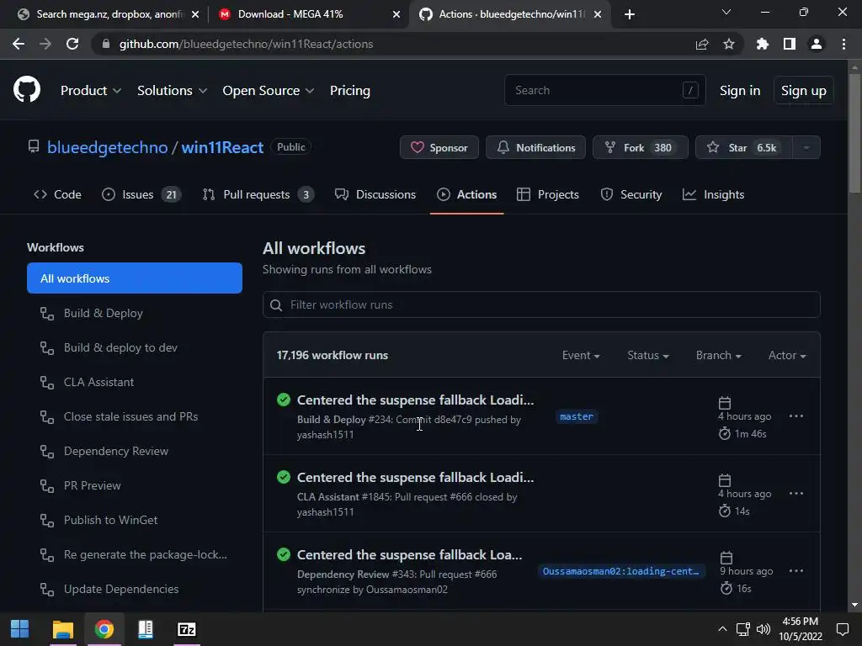Viewport: 862px width, 646px height.
Task: Go to the Pull requests tab
Action: 258,194
